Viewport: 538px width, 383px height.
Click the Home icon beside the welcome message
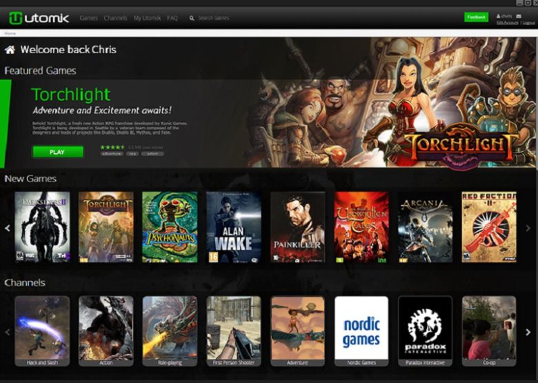(x=10, y=50)
